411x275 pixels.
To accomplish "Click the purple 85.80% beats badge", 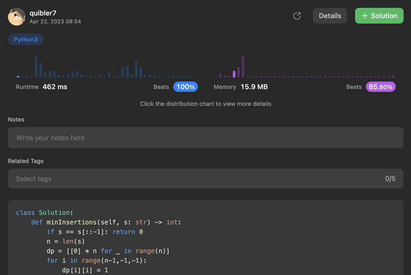I will pyautogui.click(x=381, y=87).
